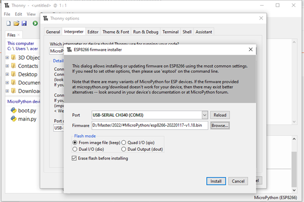Open the View menu
The image size is (304, 202).
pos(31,14)
